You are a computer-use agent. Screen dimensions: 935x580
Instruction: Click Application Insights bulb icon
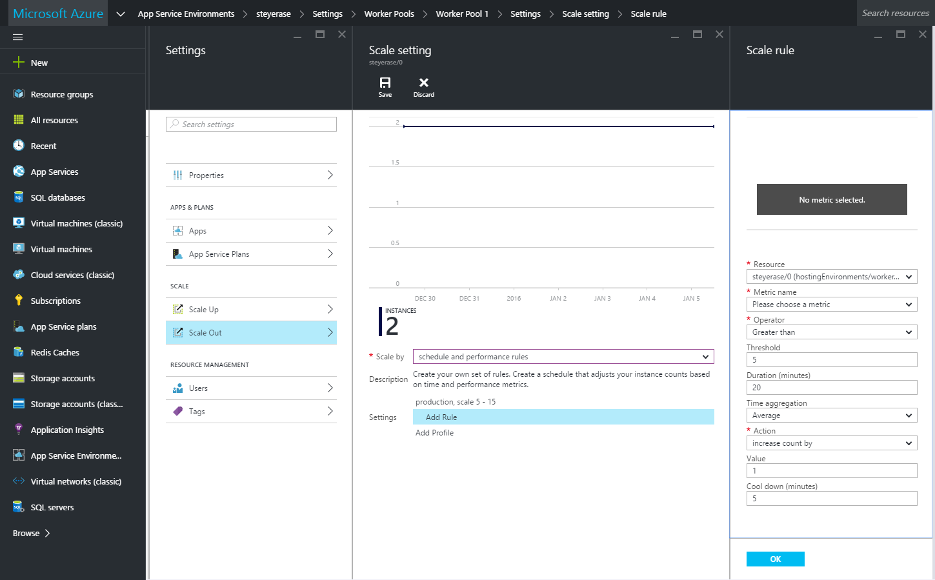[x=19, y=429]
